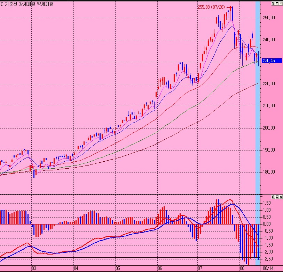The height and width of the screenshot is (272, 283).
Task: Close the price chart panel
Action: coord(281,3)
